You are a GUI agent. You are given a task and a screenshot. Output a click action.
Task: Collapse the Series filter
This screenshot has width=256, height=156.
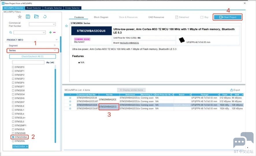click(55, 50)
